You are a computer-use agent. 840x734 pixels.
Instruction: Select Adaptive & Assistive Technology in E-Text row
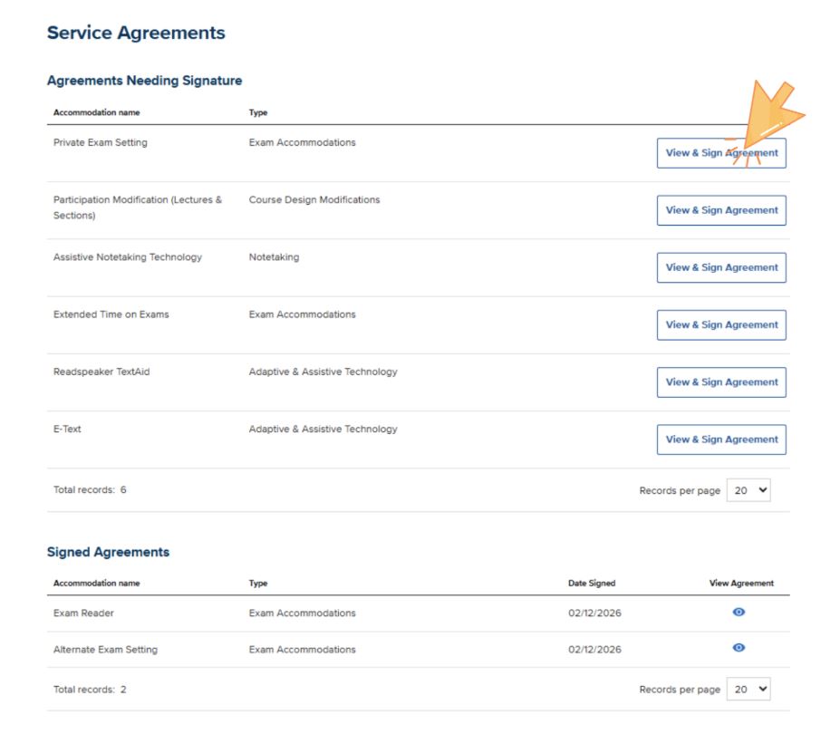click(323, 430)
